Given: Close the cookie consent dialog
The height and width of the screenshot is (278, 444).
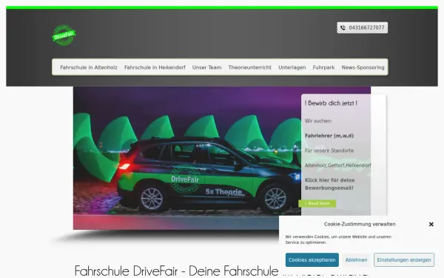Looking at the screenshot, I should (x=431, y=225).
